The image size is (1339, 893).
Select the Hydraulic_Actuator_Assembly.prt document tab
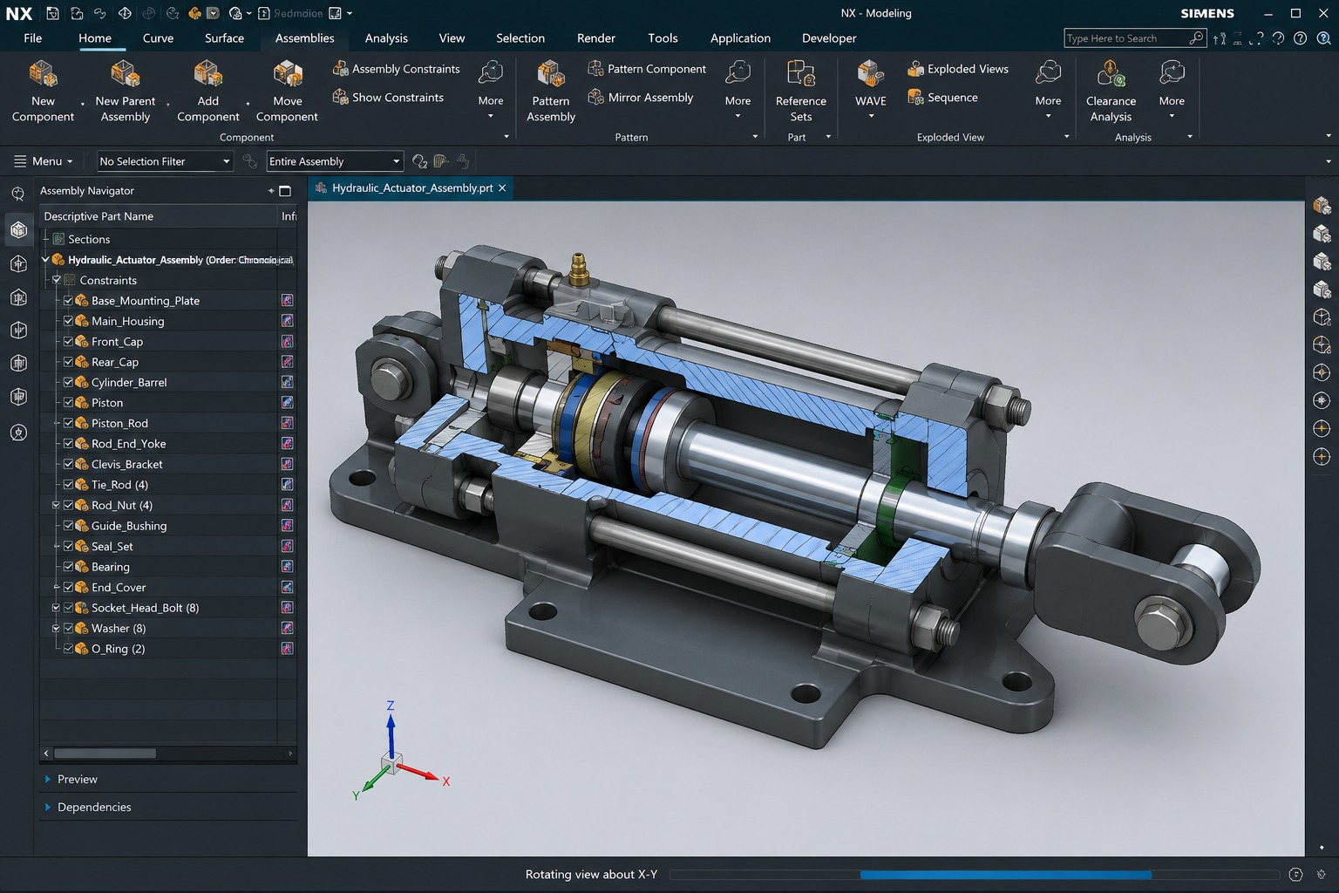(411, 188)
